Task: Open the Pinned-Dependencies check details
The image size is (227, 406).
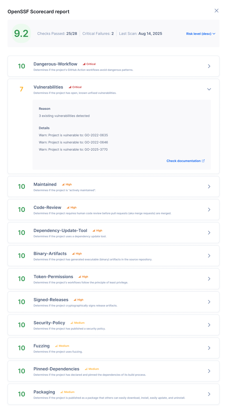Action: pyautogui.click(x=209, y=371)
